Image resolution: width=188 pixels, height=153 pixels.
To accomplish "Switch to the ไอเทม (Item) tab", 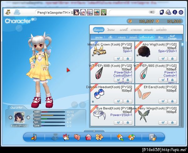I will 111,30.
